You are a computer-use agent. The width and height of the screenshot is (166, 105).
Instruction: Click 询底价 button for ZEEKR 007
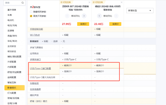[83, 24]
